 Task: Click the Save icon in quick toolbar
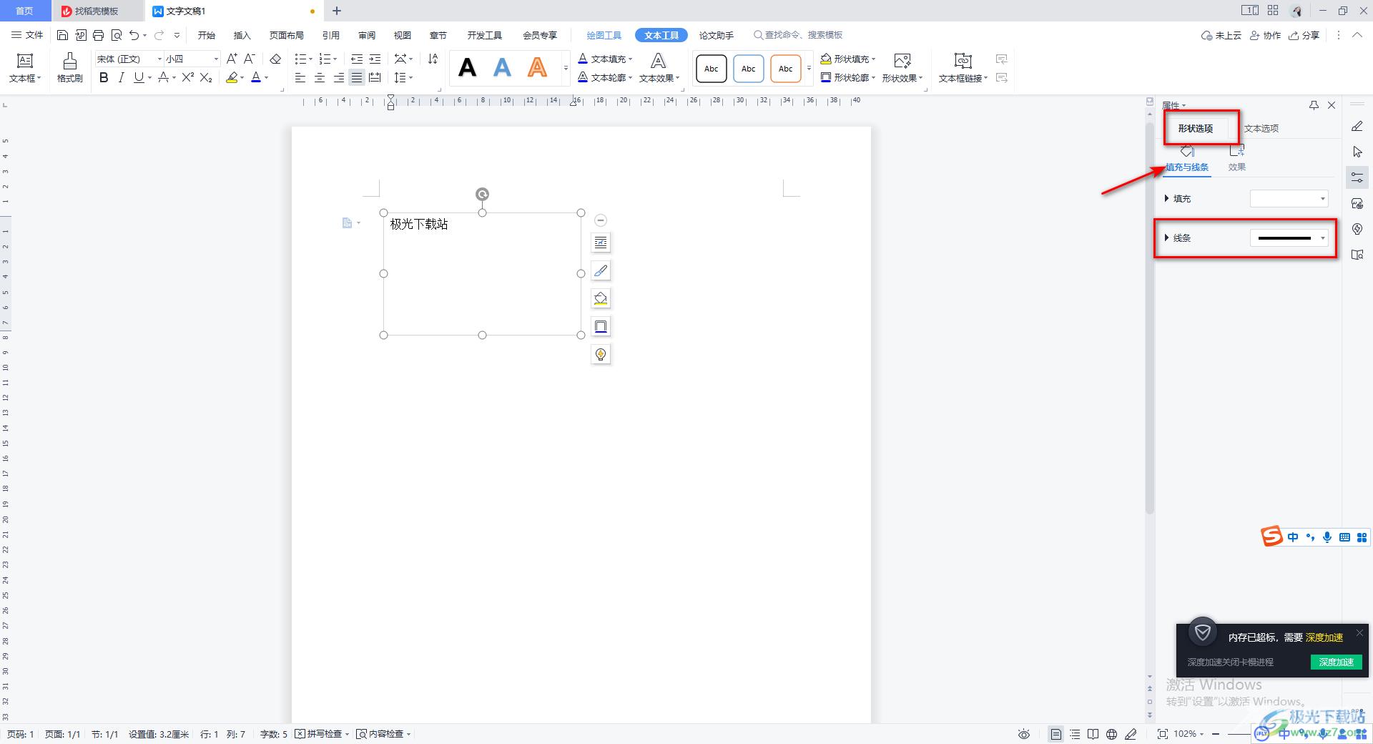point(62,35)
